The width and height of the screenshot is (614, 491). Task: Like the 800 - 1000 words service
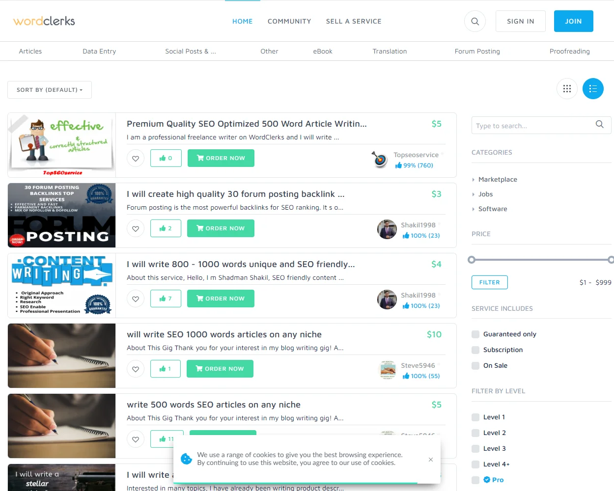(x=166, y=299)
